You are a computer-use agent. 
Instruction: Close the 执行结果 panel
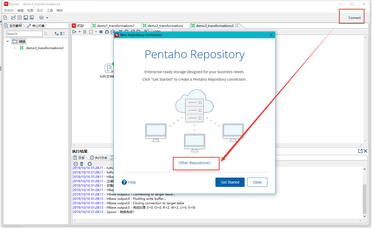(366, 151)
